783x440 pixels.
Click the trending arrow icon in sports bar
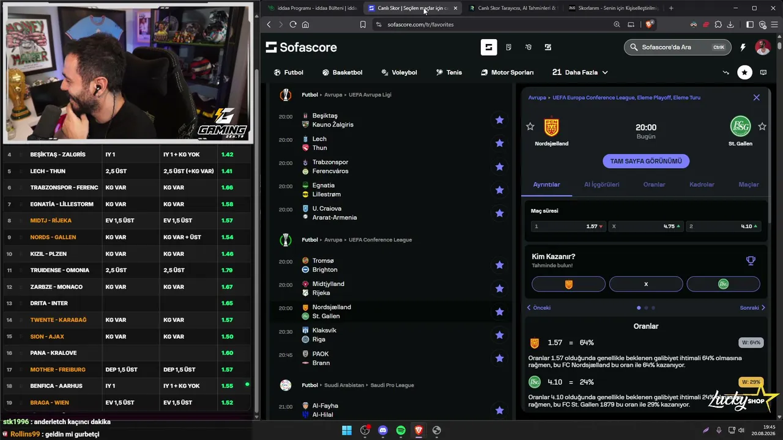click(726, 72)
